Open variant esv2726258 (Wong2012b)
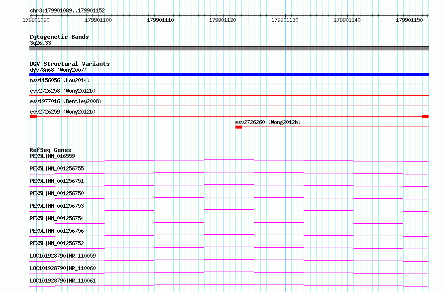This screenshot has height=292, width=443. click(x=63, y=91)
